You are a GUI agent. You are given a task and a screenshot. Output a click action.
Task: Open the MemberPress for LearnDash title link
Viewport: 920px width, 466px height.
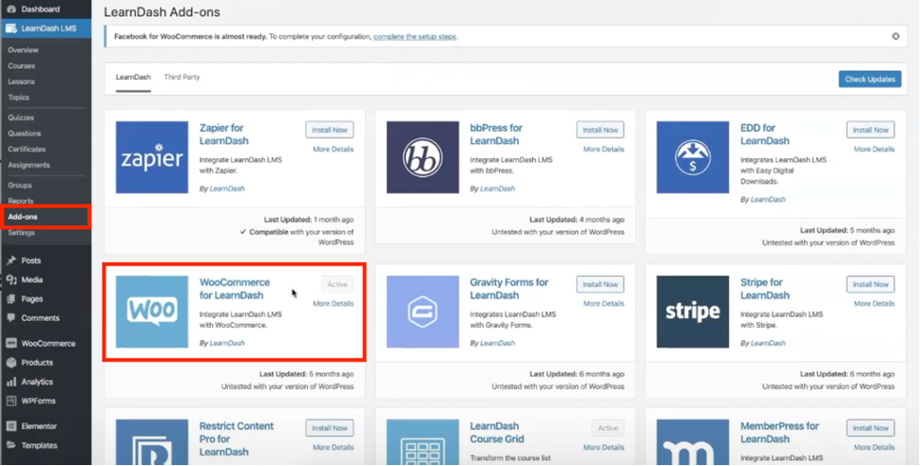coord(780,432)
